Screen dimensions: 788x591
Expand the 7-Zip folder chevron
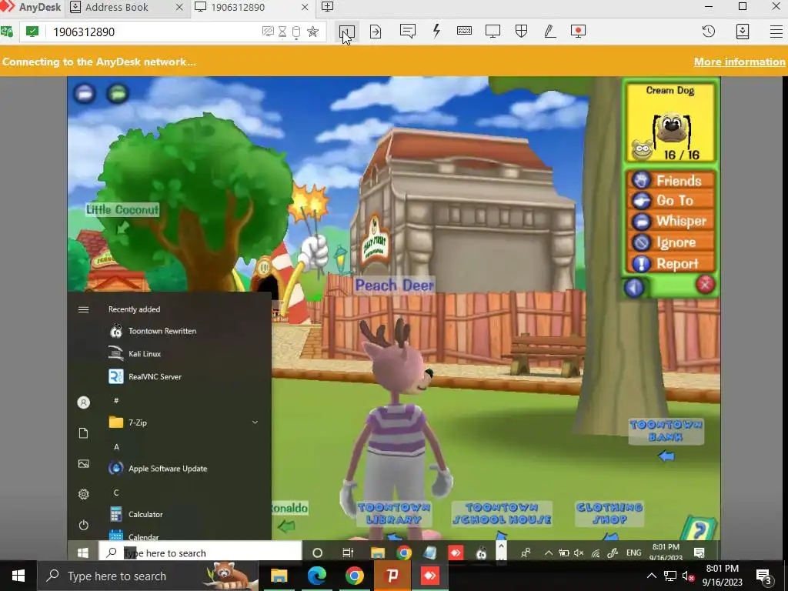point(255,422)
